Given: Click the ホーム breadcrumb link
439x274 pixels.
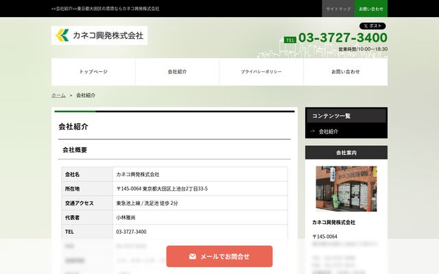Looking at the screenshot, I should (58, 95).
